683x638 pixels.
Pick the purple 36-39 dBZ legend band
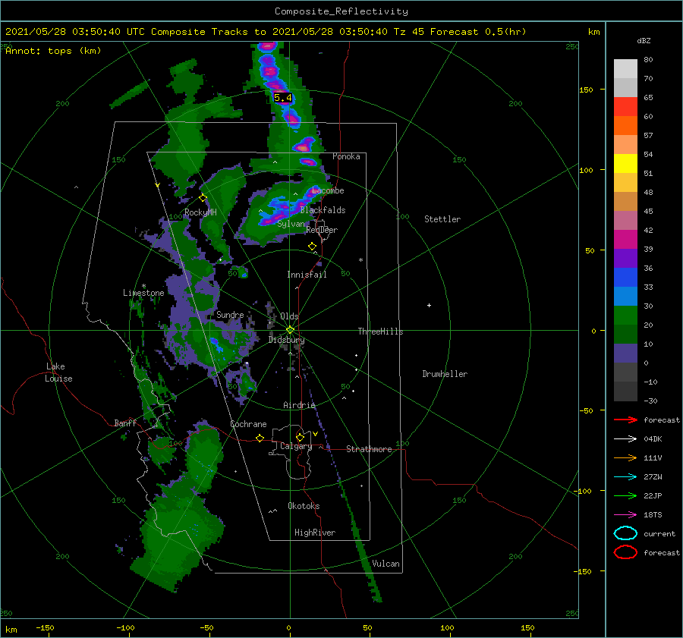[625, 258]
